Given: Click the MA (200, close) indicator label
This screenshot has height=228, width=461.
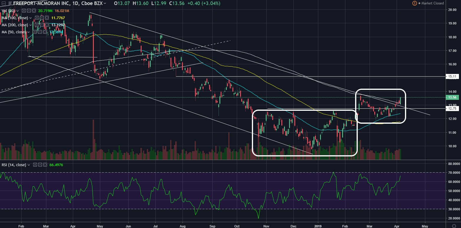Looking at the screenshot, I should [x=15, y=25].
